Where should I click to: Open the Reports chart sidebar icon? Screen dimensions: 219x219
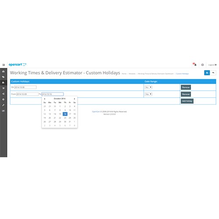coord(4,111)
